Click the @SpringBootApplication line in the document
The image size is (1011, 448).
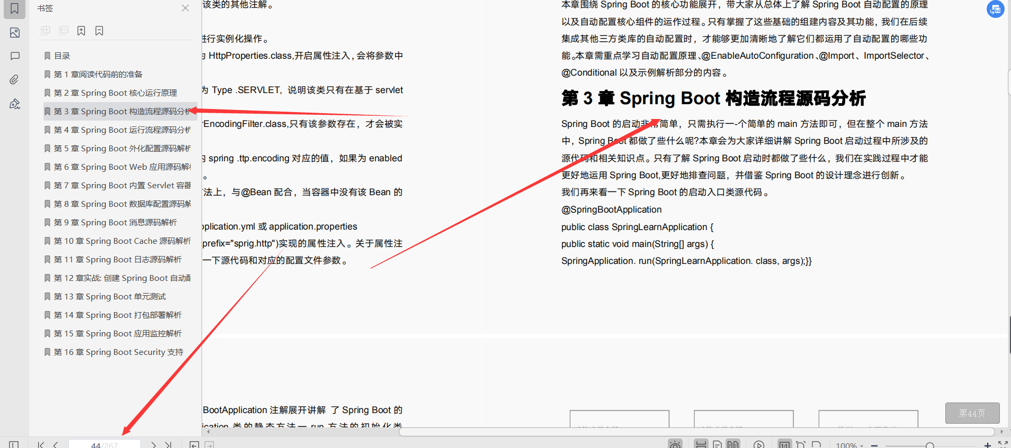point(612,209)
